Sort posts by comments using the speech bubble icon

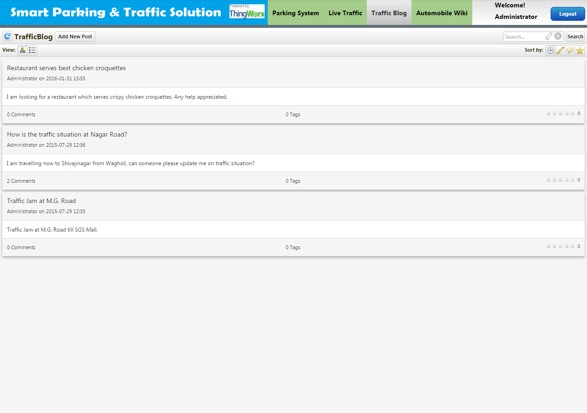[x=570, y=50]
